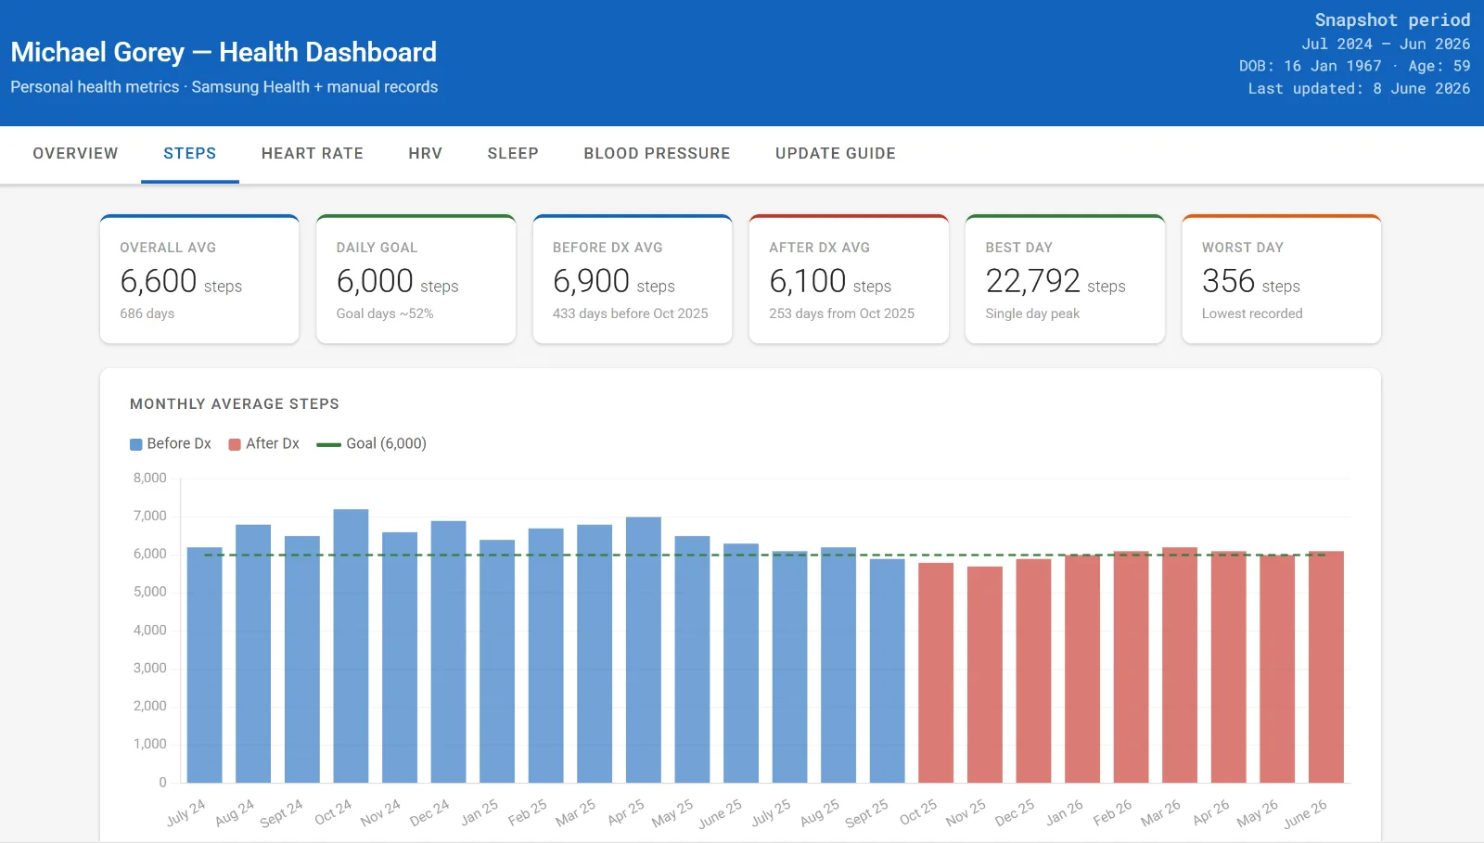Select the Steps tab
The width and height of the screenshot is (1484, 843).
pyautogui.click(x=190, y=154)
